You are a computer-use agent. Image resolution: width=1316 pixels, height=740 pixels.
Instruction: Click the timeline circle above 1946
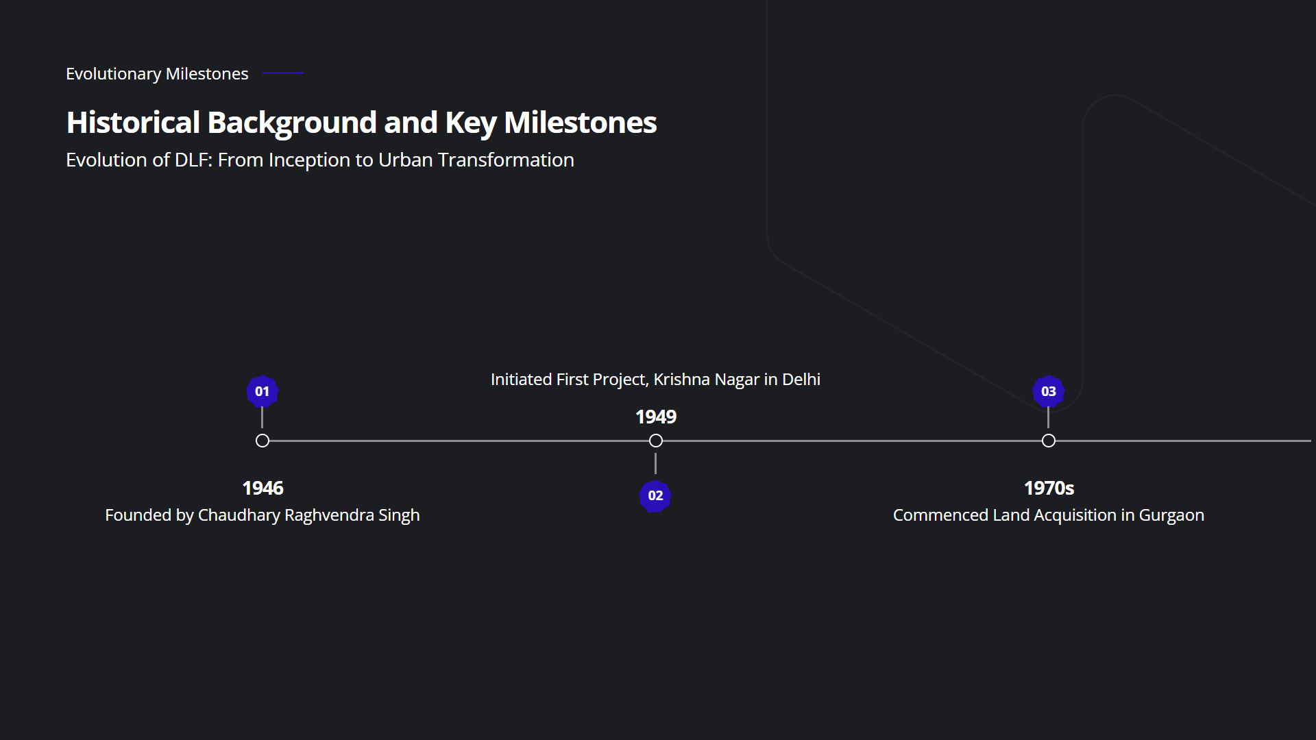coord(263,441)
